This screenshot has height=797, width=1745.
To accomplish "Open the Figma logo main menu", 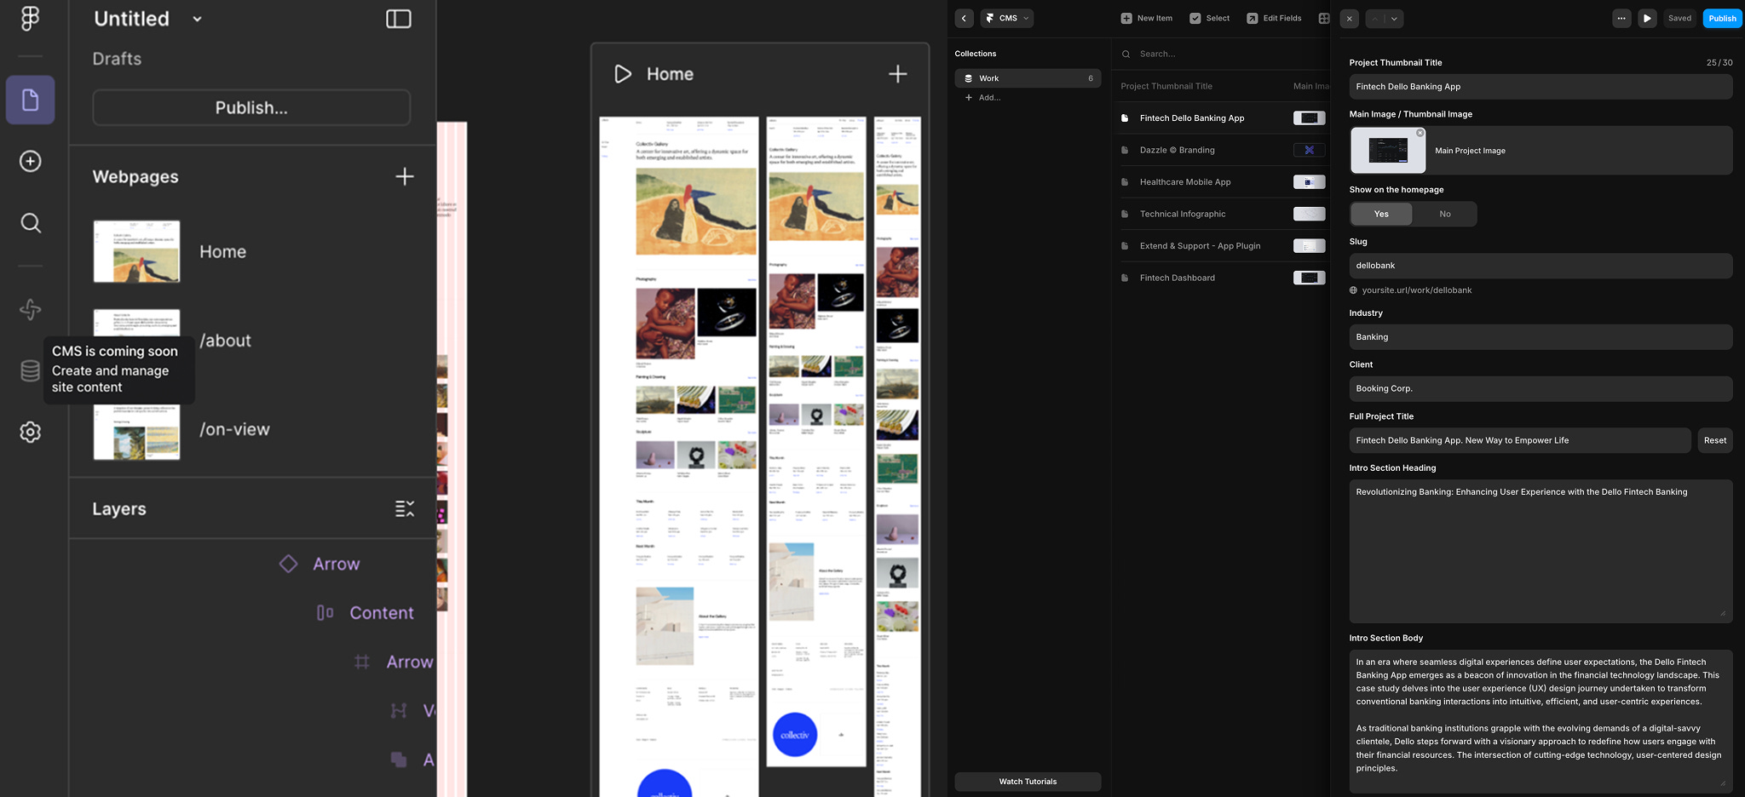I will pos(31,17).
